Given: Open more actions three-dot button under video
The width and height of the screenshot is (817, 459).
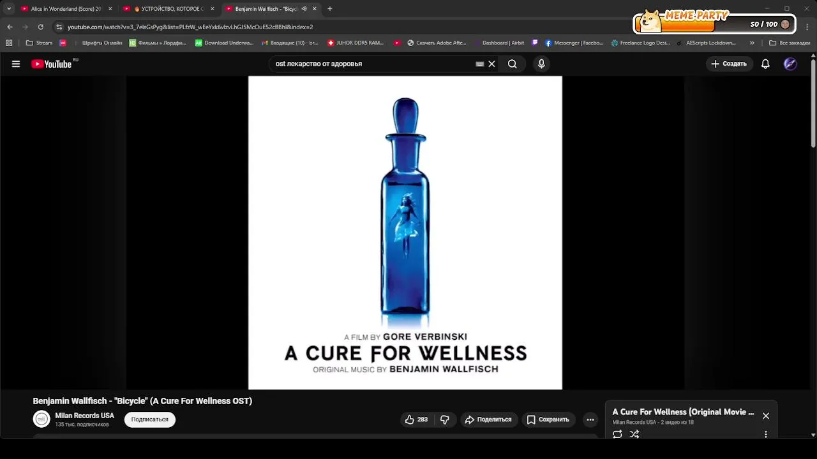Looking at the screenshot, I should pyautogui.click(x=590, y=419).
